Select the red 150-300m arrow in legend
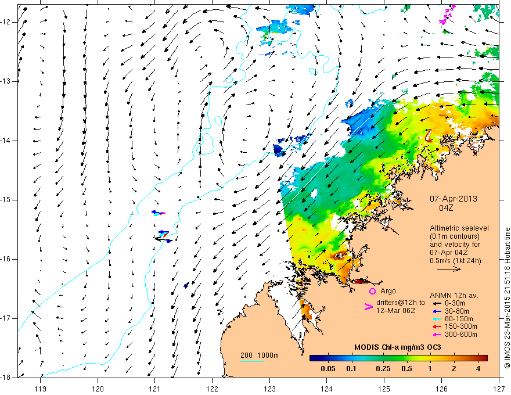 (437, 326)
